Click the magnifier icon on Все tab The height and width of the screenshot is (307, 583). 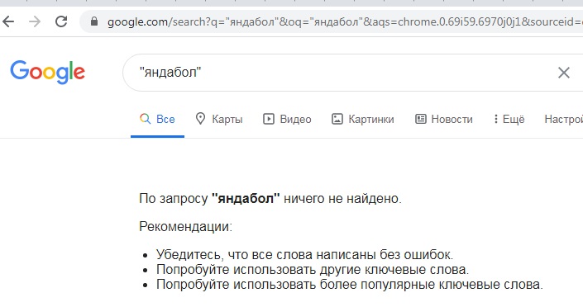(x=145, y=119)
